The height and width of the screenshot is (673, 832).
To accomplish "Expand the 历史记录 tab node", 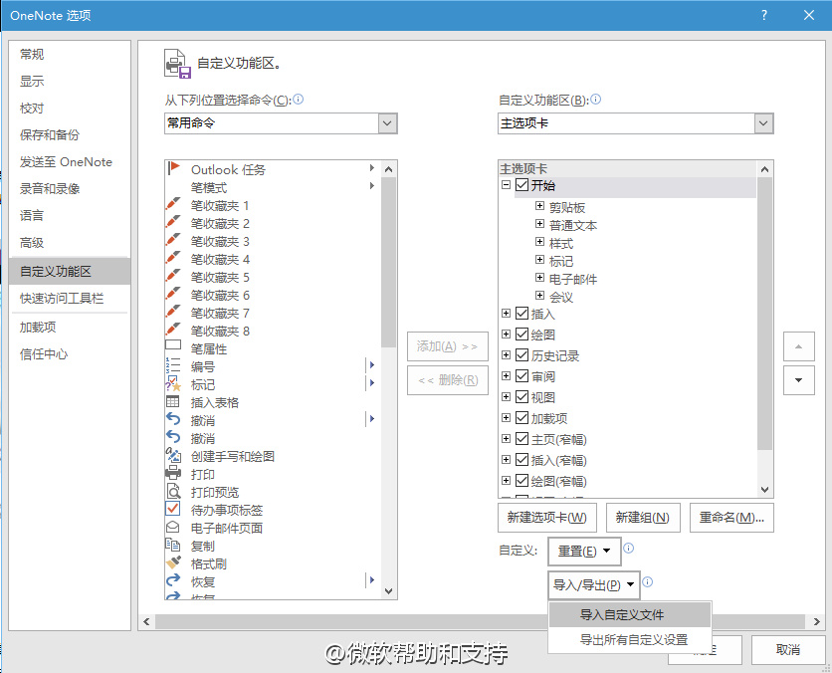I will click(507, 355).
